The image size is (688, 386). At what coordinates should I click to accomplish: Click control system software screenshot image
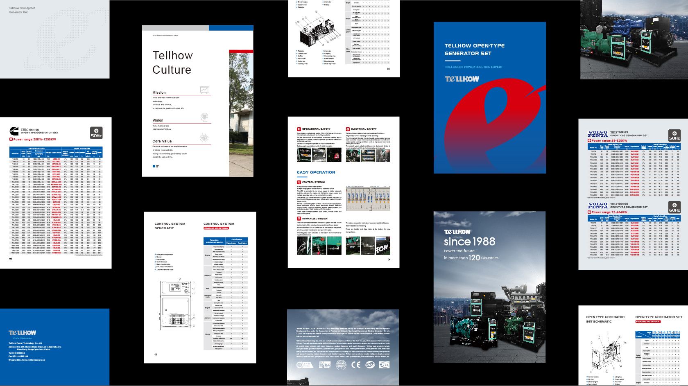368,198
